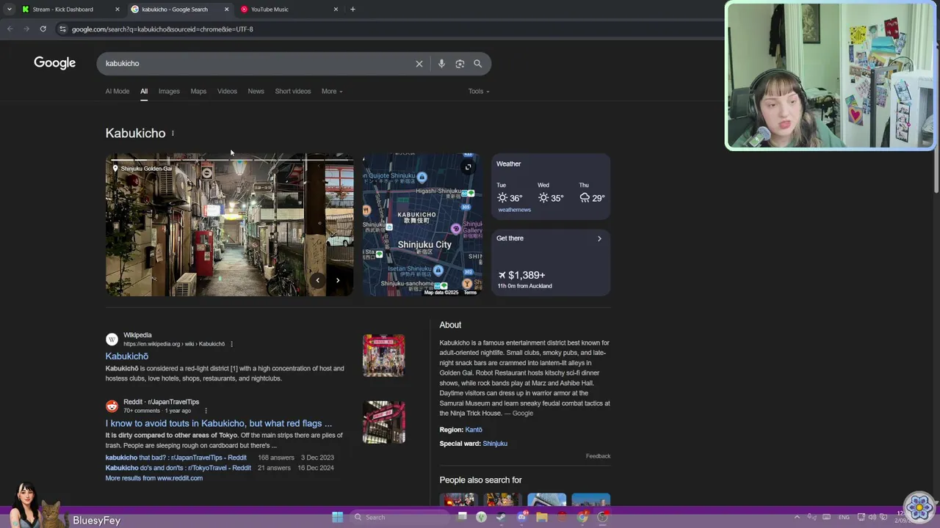940x528 pixels.
Task: Click the ENG language indicator in tray
Action: [x=844, y=517]
